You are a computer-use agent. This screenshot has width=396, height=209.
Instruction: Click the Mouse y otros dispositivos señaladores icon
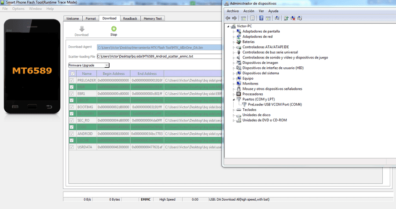pyautogui.click(x=238, y=89)
